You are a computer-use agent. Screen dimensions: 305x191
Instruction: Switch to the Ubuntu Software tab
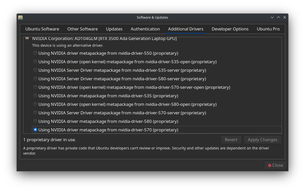click(42, 29)
